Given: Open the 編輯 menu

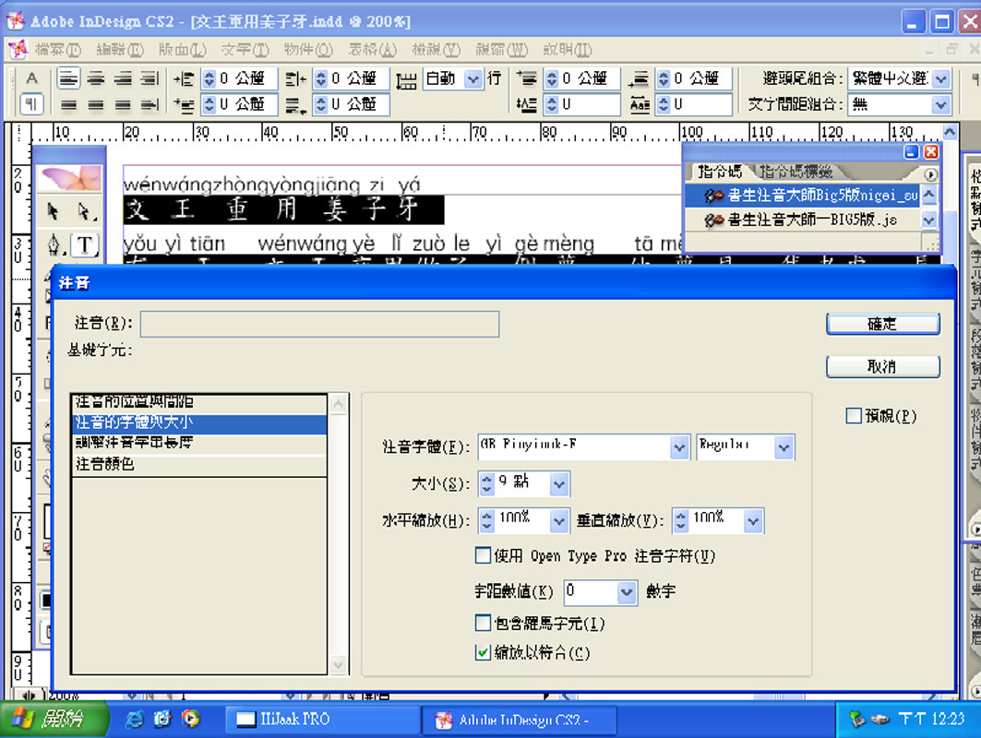Looking at the screenshot, I should coord(119,50).
